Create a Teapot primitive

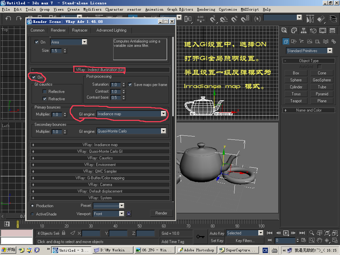click(296, 101)
